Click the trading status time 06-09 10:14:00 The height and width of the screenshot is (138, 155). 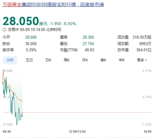[x=32, y=29]
